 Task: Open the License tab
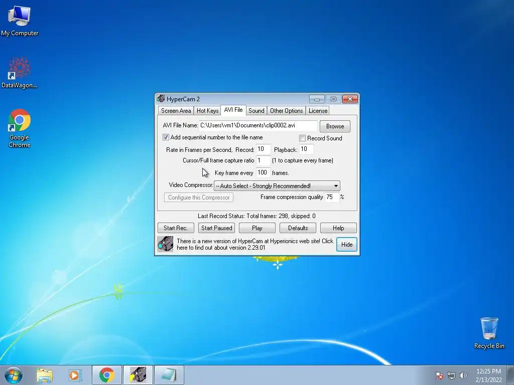coord(318,111)
